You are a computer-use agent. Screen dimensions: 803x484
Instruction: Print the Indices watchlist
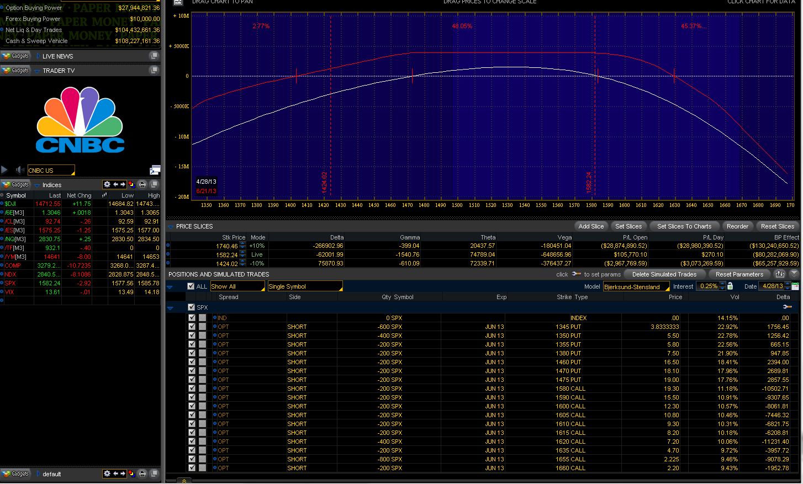[x=142, y=184]
